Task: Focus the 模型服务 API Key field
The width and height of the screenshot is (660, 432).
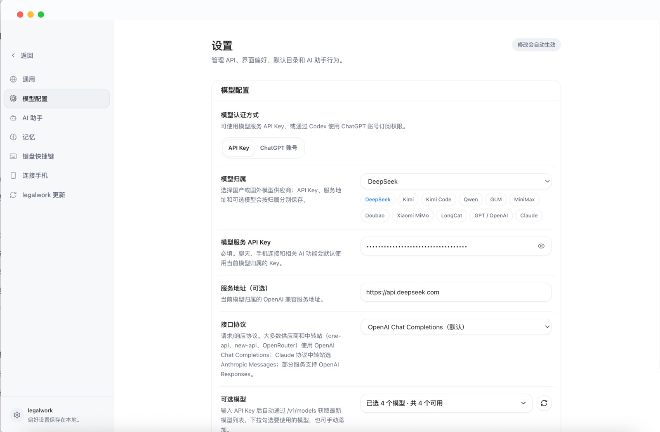Action: (456, 246)
